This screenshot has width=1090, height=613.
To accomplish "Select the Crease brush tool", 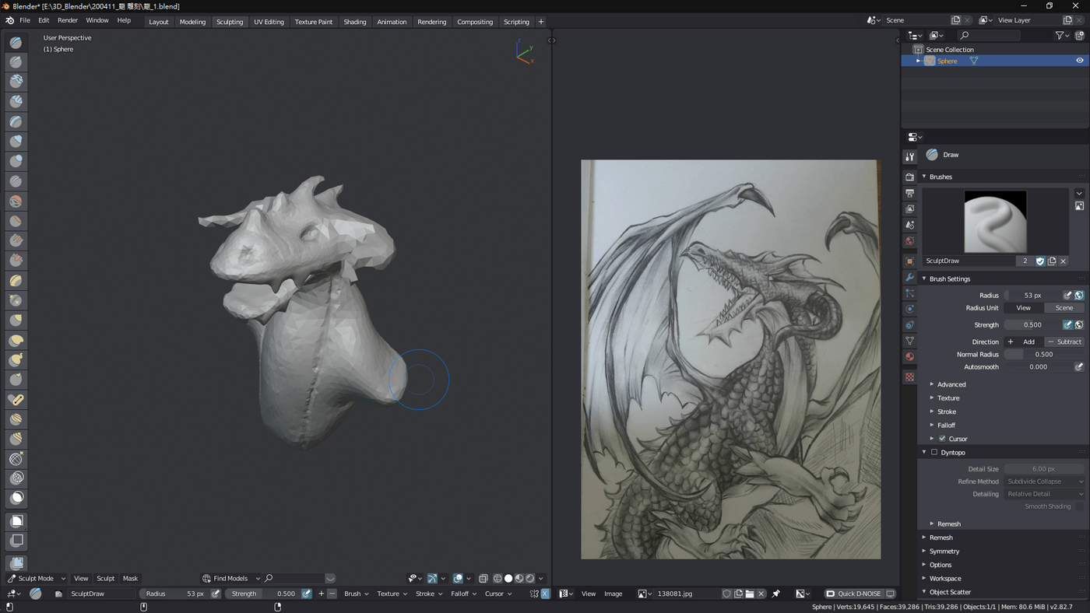I will point(16,180).
